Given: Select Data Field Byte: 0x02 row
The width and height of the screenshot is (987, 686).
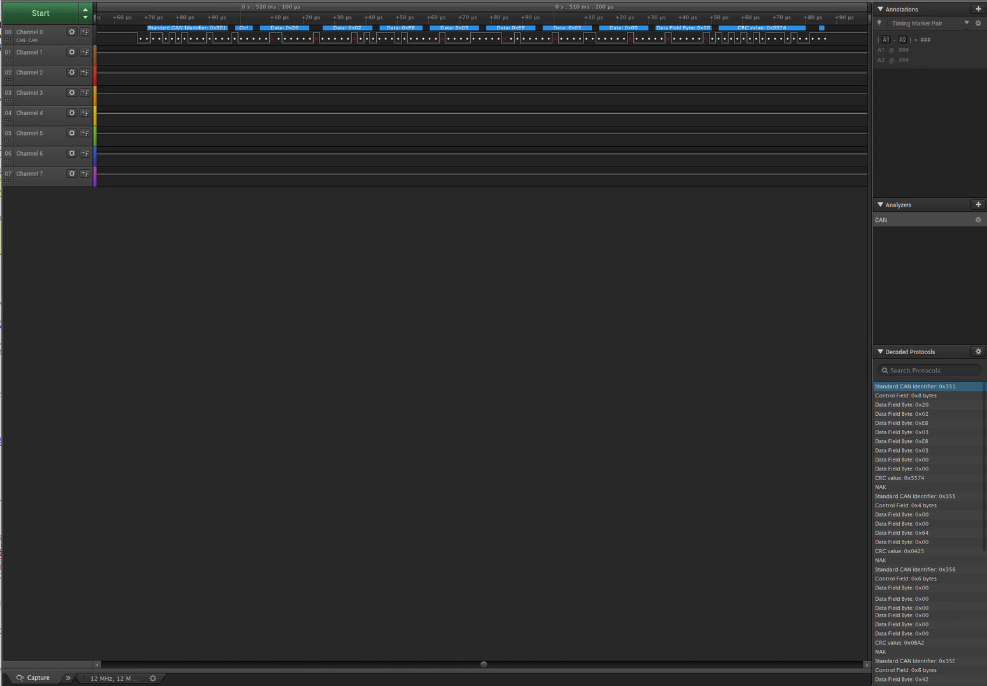Looking at the screenshot, I should coord(928,414).
